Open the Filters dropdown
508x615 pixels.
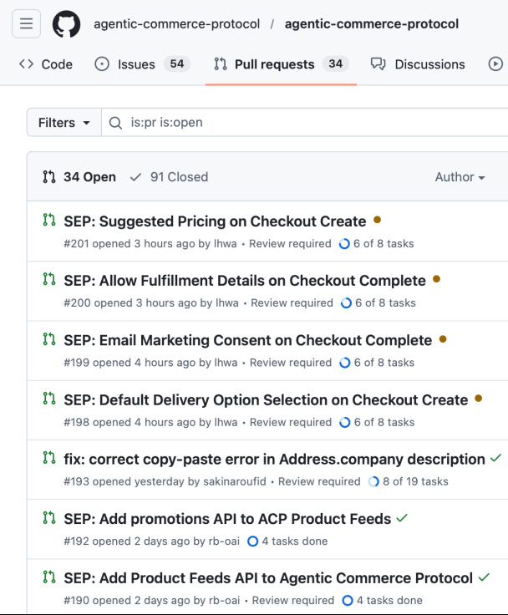coord(64,123)
